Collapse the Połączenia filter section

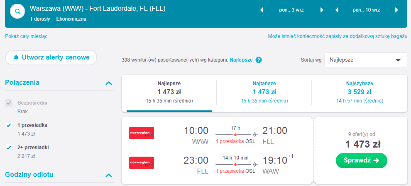109,83
